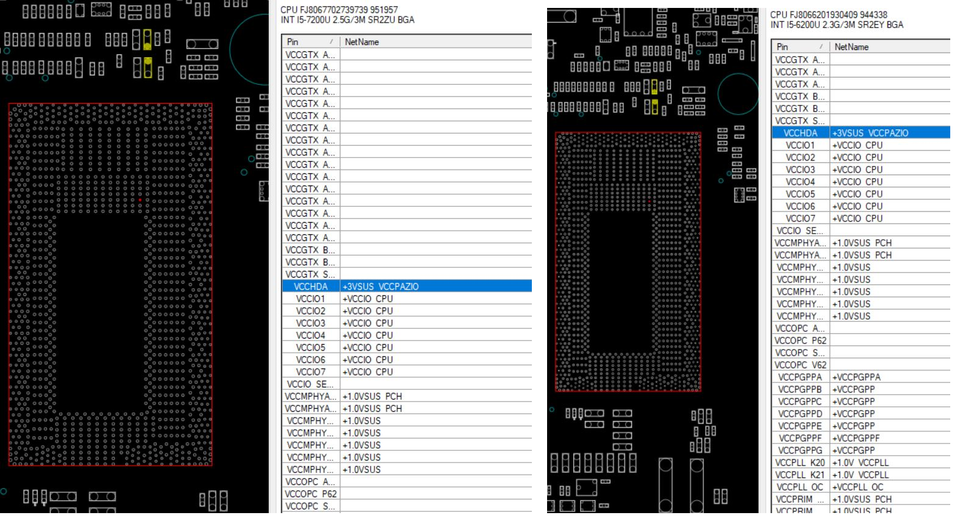The width and height of the screenshot is (960, 518).
Task: Click the NetName column header in the I5-6200U list
Action: coord(851,47)
